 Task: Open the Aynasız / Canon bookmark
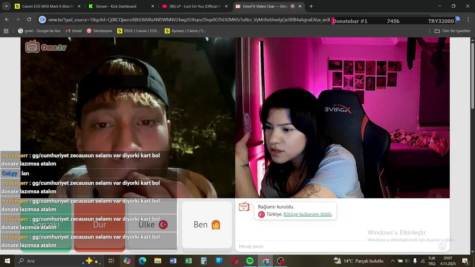pos(186,31)
